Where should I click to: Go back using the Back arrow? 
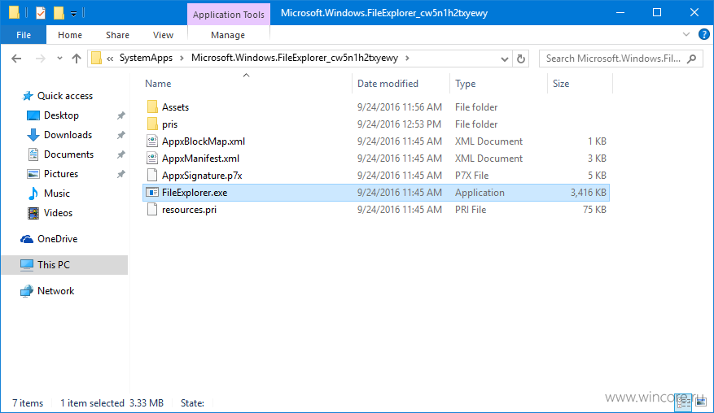pos(16,59)
